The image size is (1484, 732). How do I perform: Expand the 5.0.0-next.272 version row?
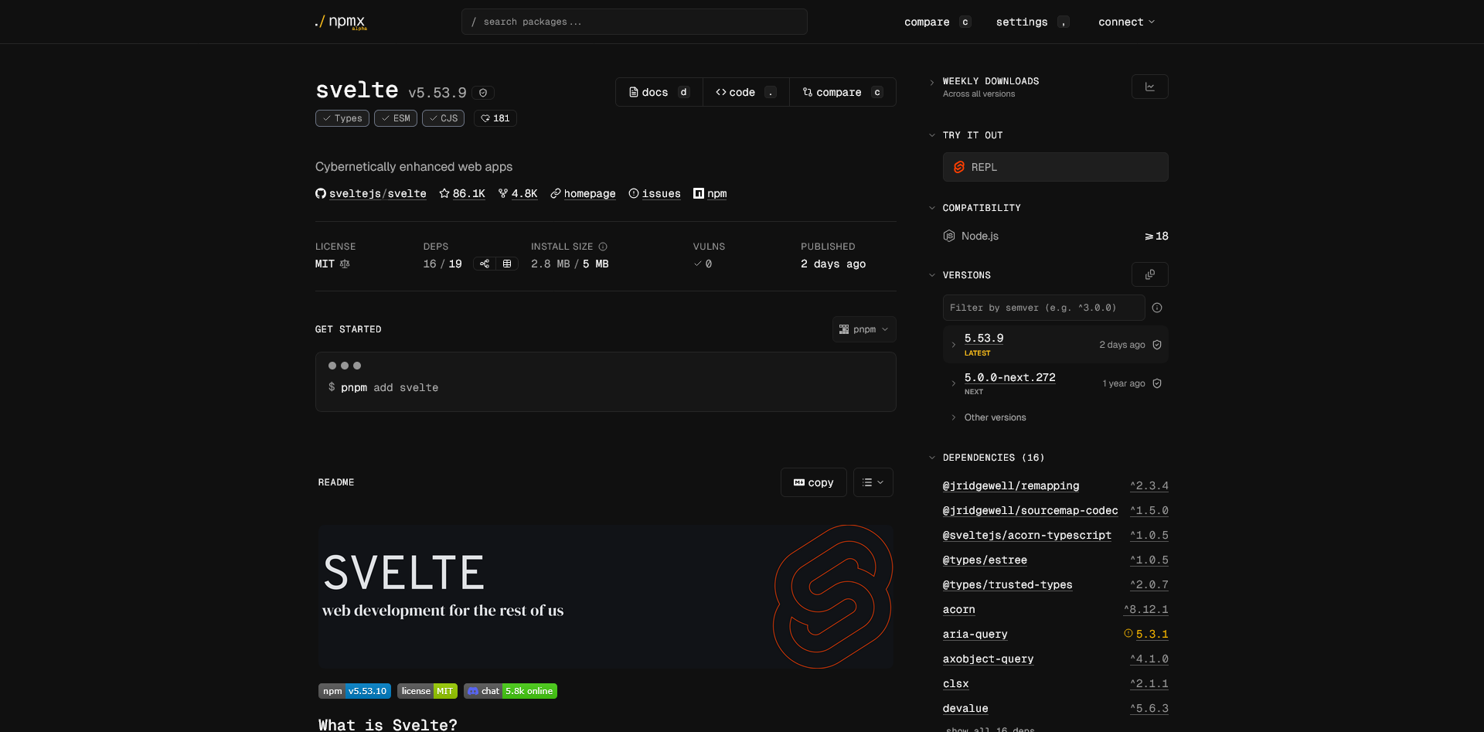click(x=954, y=383)
